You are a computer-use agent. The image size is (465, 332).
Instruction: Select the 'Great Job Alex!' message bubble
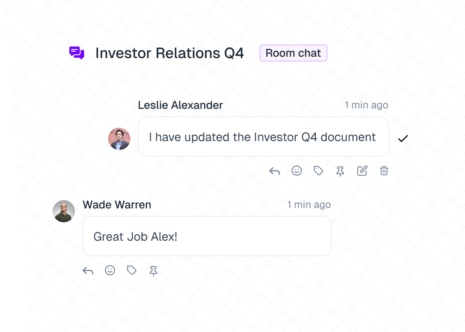(x=207, y=236)
